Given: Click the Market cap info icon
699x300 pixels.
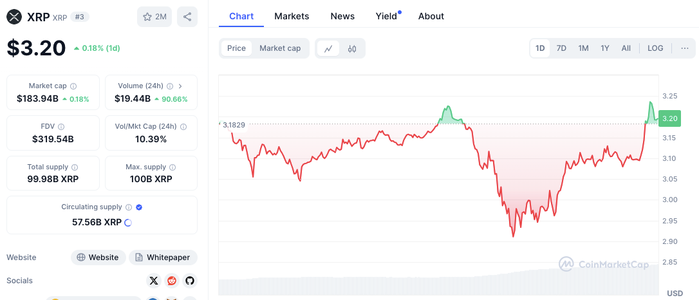Looking at the screenshot, I should point(73,86).
